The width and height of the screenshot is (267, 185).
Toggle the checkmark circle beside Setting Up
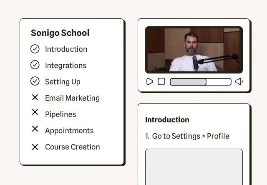click(x=35, y=81)
